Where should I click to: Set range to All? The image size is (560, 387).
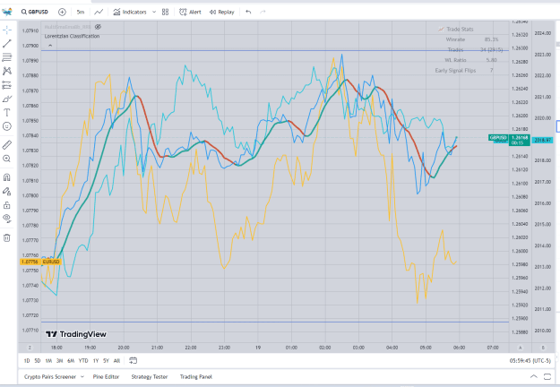click(x=116, y=361)
